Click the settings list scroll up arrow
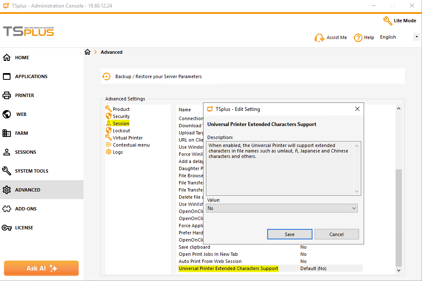Viewport: 422px width, 281px height. pos(399,108)
